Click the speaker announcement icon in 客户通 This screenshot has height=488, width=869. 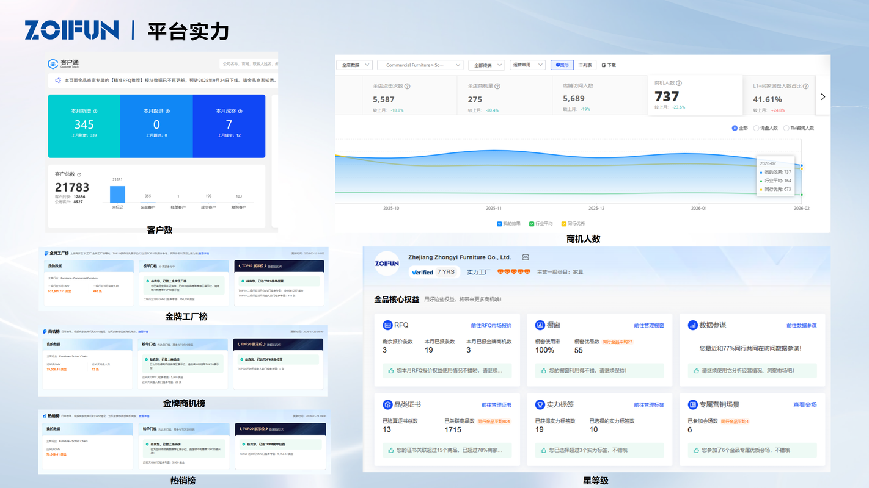tap(58, 80)
